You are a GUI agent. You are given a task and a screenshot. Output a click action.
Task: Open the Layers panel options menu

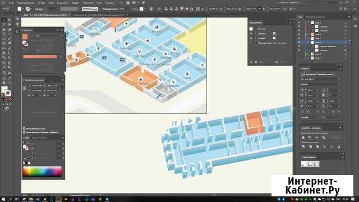tap(349, 17)
